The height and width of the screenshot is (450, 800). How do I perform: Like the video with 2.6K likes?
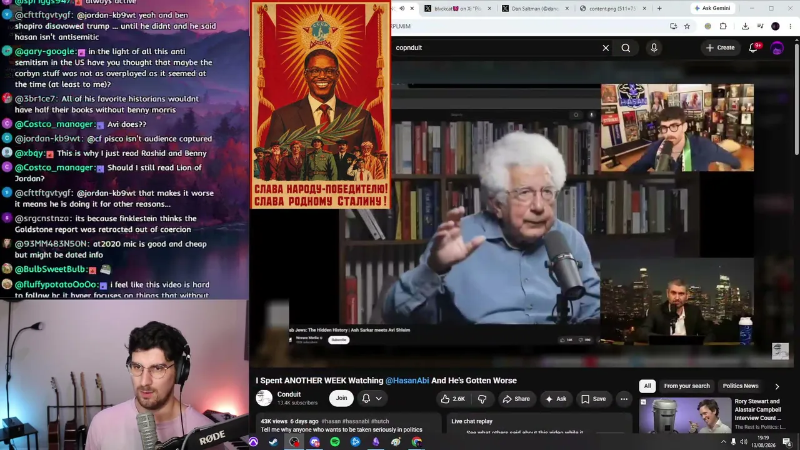[453, 399]
